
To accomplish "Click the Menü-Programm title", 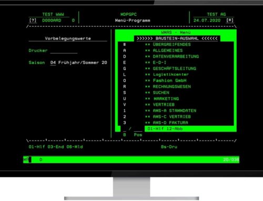I will [133, 20].
